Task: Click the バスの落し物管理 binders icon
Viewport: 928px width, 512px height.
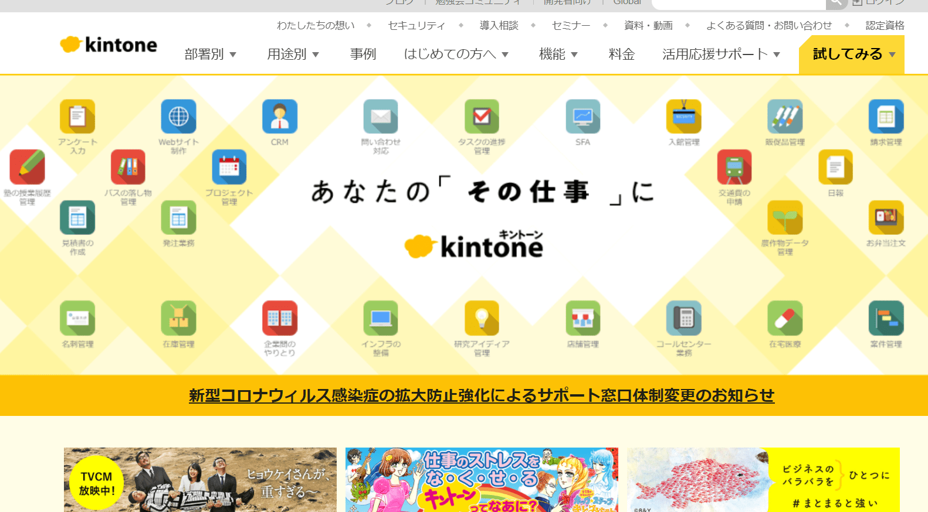Action: coord(128,167)
